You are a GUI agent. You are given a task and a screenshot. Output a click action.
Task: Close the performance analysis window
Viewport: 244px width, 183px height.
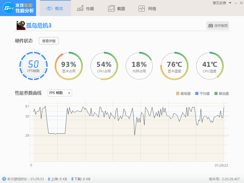click(241, 3)
